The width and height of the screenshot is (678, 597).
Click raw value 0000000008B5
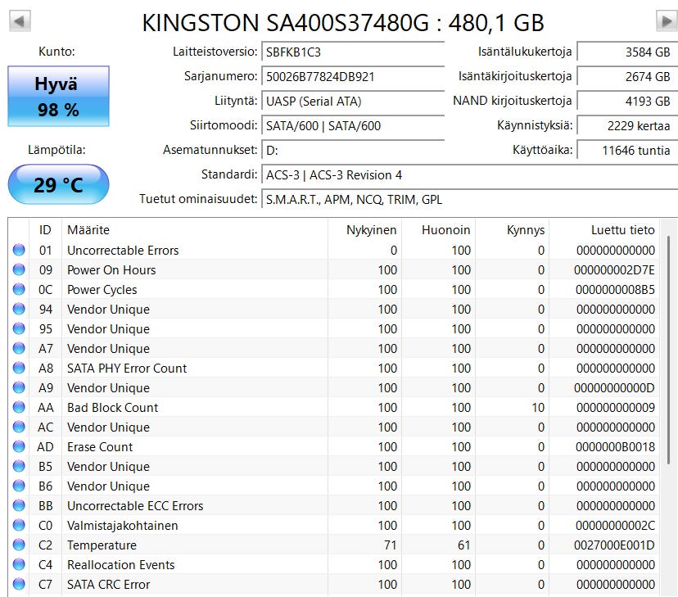pos(615,290)
